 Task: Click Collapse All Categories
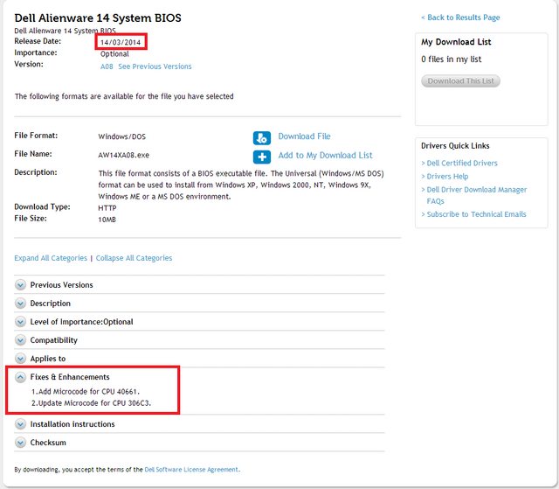(x=134, y=258)
